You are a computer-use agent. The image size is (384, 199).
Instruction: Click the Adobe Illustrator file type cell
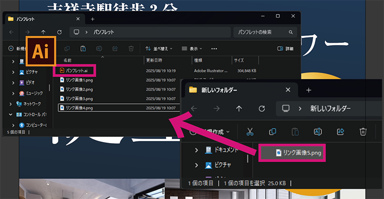(x=211, y=71)
